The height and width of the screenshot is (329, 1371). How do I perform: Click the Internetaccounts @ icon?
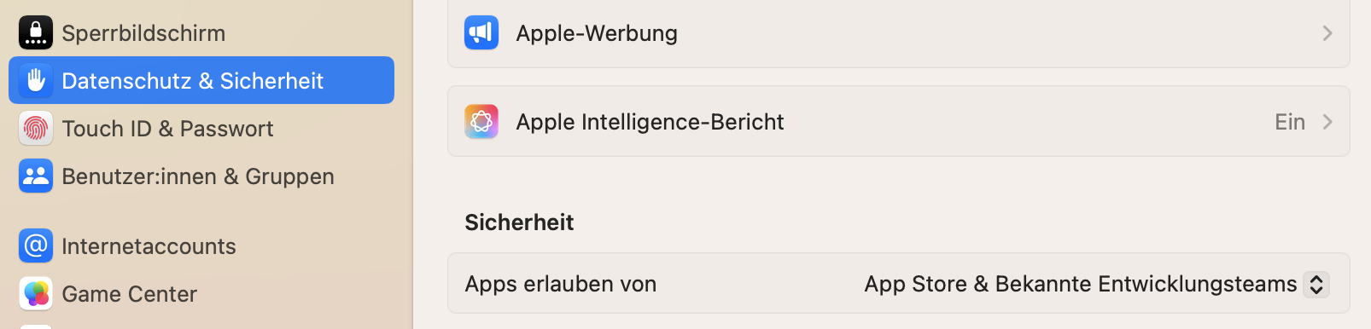pyautogui.click(x=36, y=246)
